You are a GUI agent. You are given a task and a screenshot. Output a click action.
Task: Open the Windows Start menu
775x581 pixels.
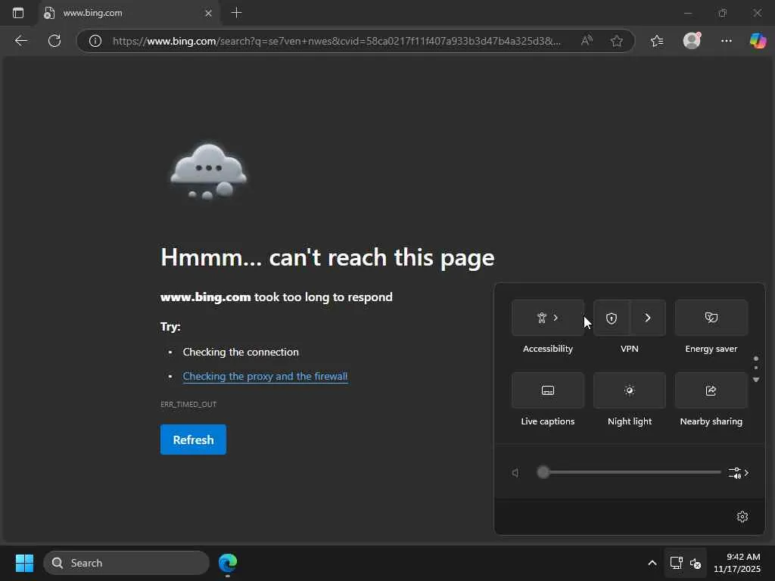click(x=24, y=563)
